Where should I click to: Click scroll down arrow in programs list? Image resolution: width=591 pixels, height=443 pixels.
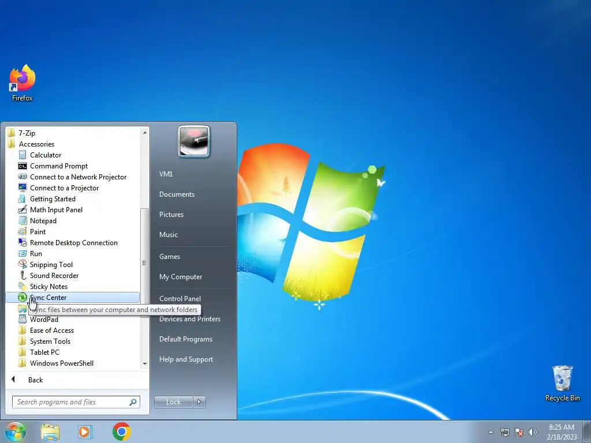[145, 363]
